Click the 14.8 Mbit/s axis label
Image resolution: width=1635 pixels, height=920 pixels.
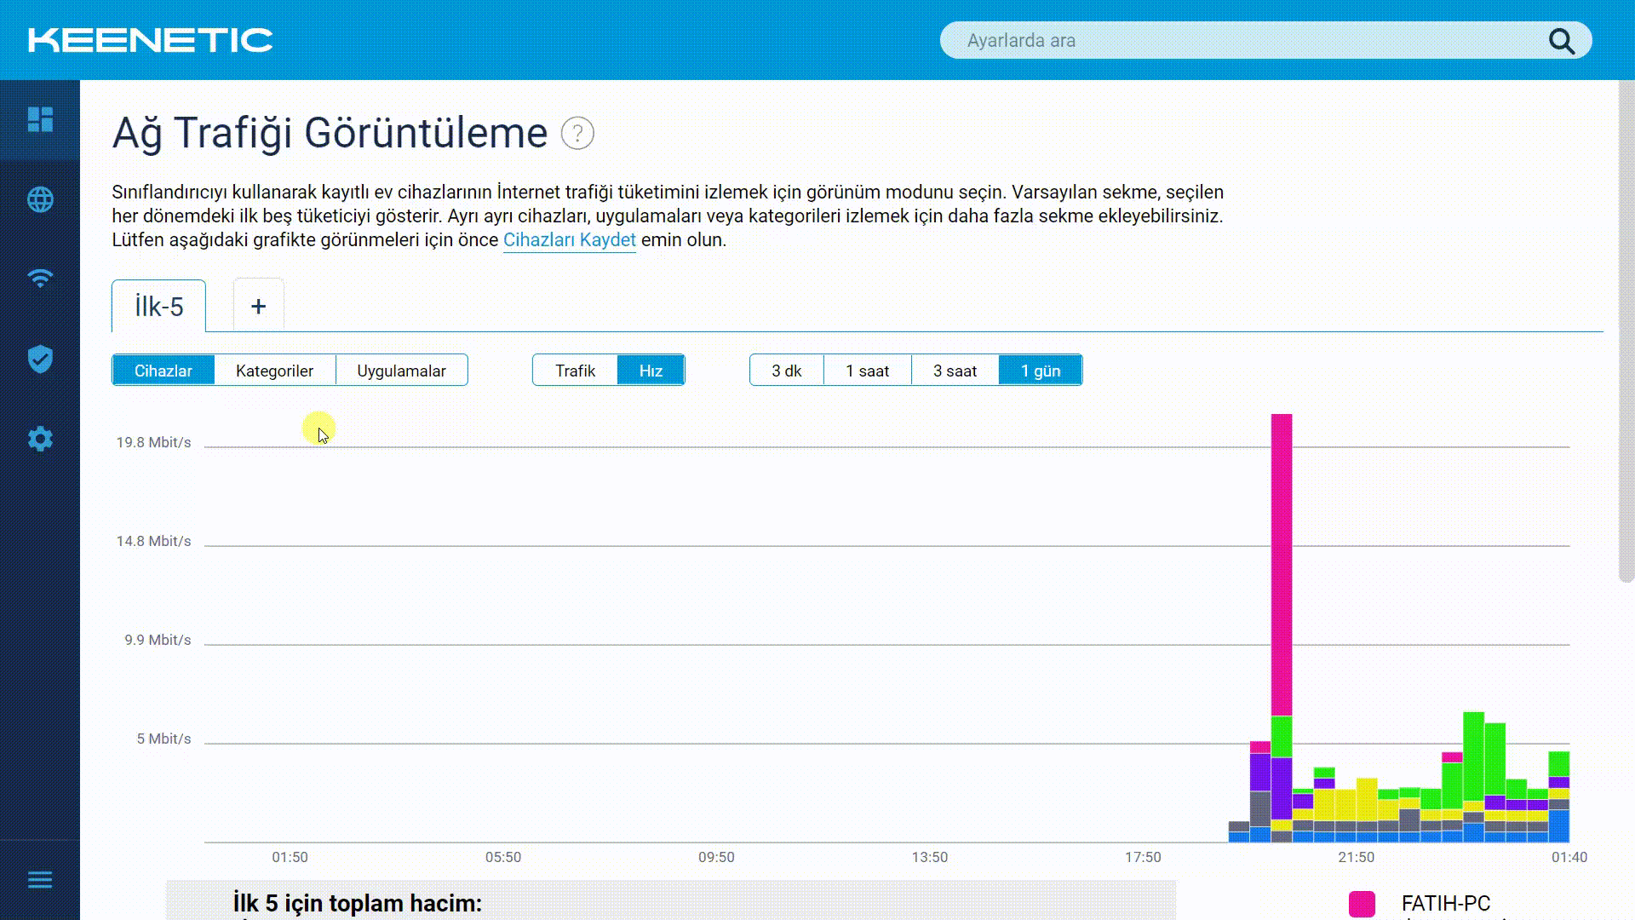point(153,541)
